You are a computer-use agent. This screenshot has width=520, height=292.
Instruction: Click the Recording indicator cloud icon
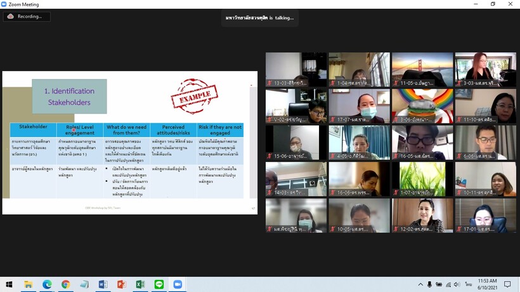tap(10, 16)
